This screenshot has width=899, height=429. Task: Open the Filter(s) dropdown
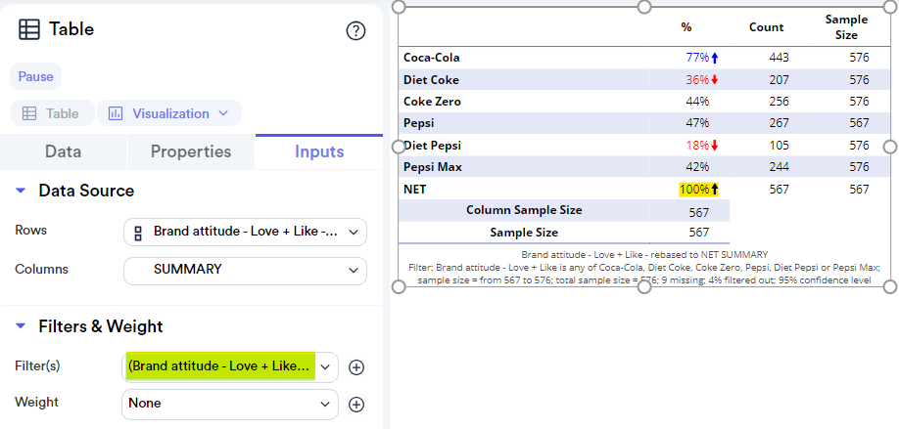230,366
